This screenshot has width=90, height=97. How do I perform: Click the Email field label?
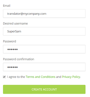pyautogui.click(x=7, y=6)
